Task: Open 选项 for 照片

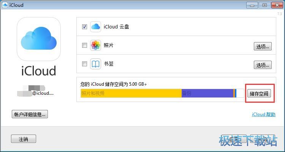Action: tap(263, 47)
